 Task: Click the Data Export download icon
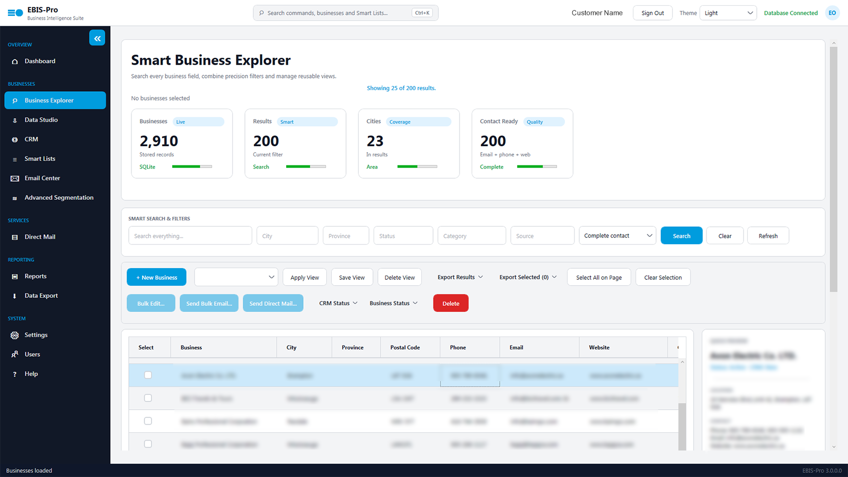point(15,296)
